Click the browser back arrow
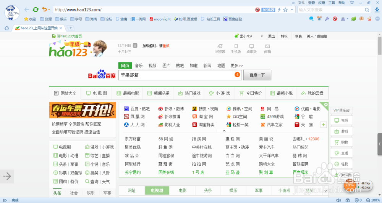The width and height of the screenshot is (382, 203). 27,10
